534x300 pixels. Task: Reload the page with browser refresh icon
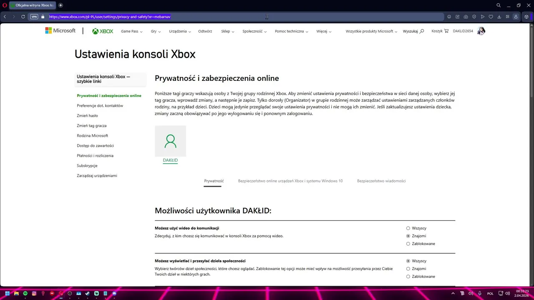click(x=23, y=17)
